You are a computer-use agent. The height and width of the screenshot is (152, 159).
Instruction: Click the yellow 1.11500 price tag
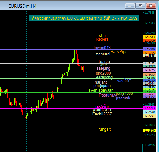149,131
